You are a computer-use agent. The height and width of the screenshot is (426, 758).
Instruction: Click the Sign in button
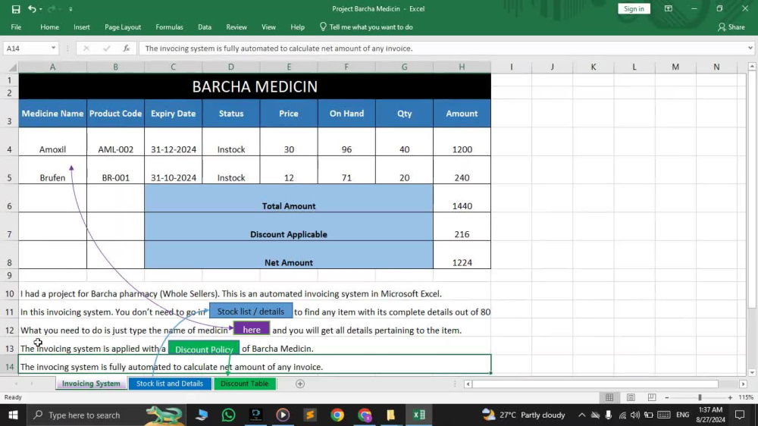[634, 8]
